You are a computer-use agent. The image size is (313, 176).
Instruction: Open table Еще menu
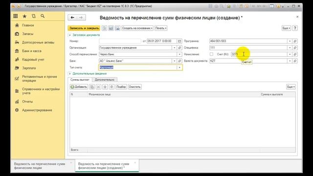291,87
